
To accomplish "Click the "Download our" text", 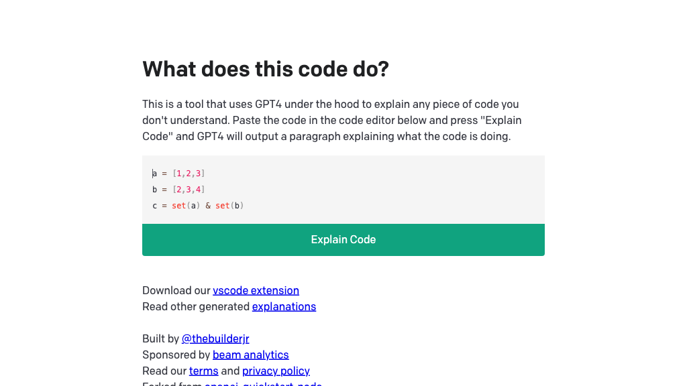I will 176,290.
